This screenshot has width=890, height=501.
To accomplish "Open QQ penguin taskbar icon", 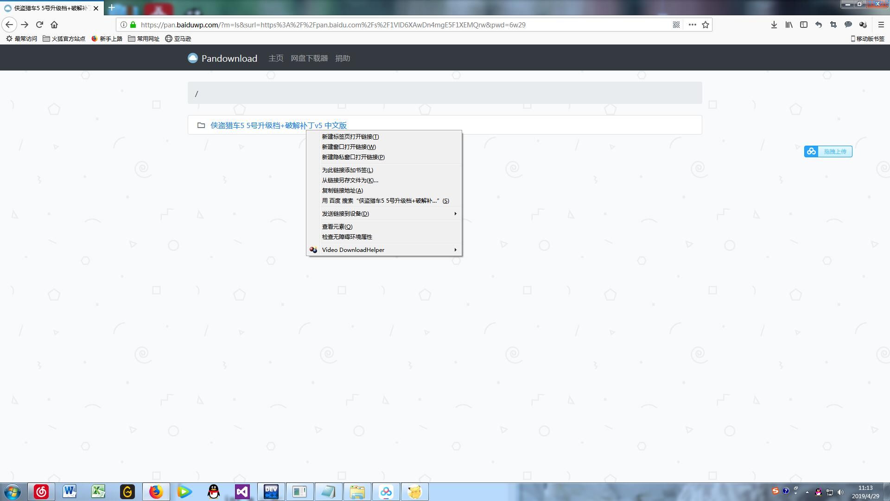I will 213,492.
